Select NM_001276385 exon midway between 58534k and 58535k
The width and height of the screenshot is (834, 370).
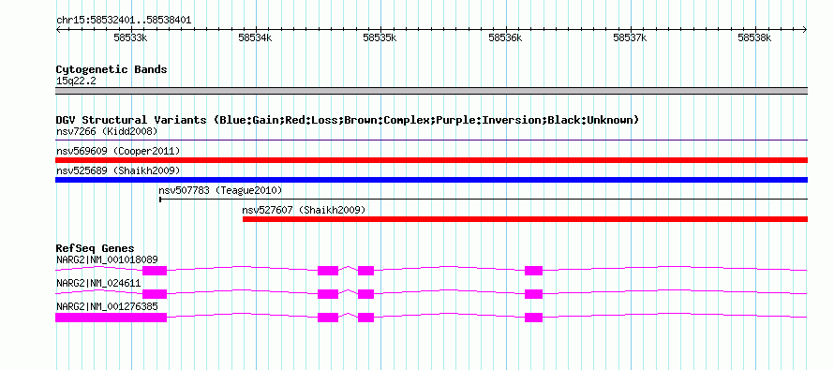[328, 318]
